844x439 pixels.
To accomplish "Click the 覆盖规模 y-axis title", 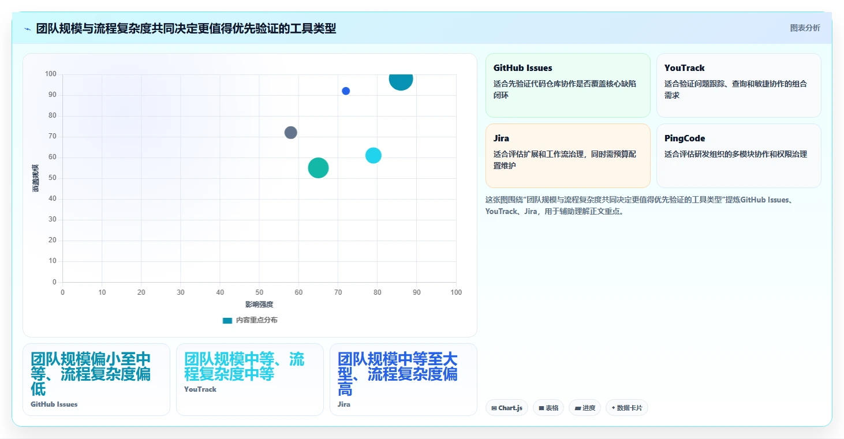I will coord(36,178).
